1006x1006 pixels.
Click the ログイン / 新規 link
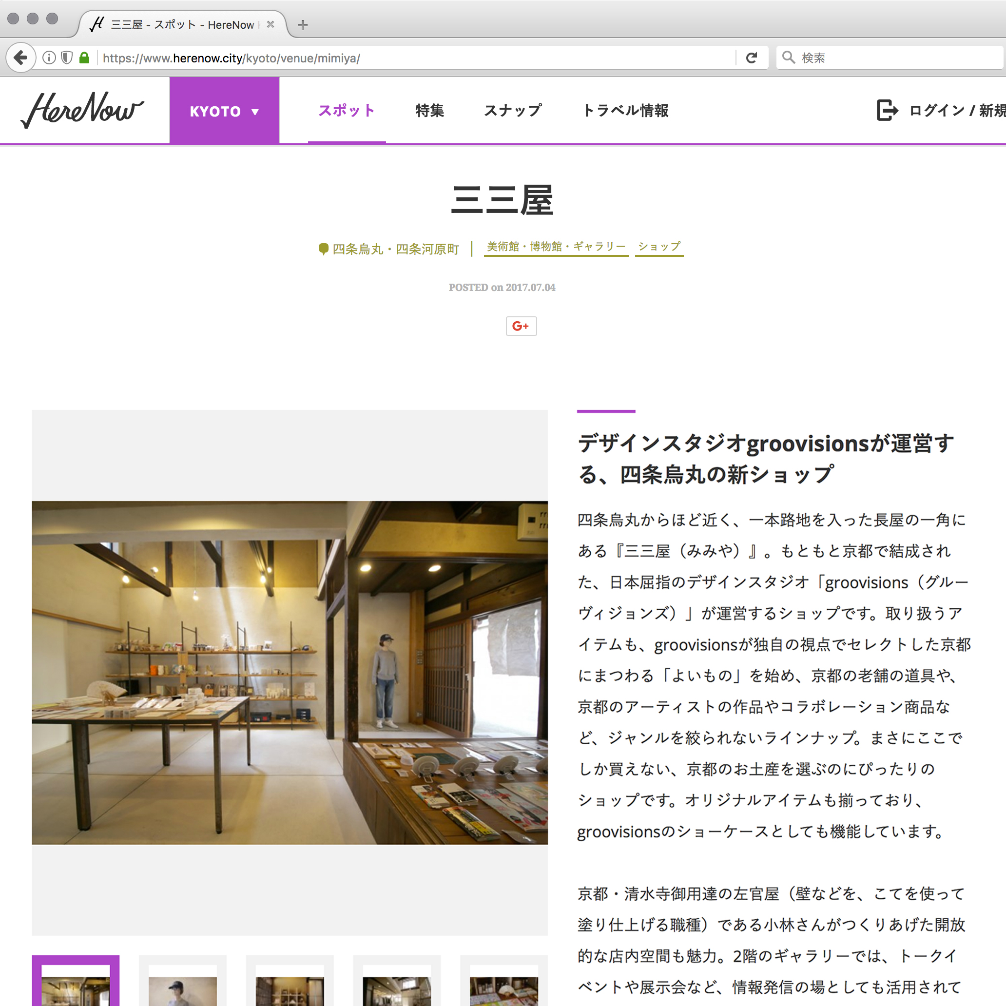957,110
